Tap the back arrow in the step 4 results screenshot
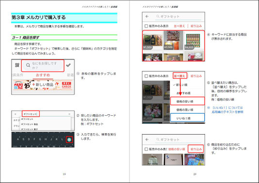 [147, 16]
